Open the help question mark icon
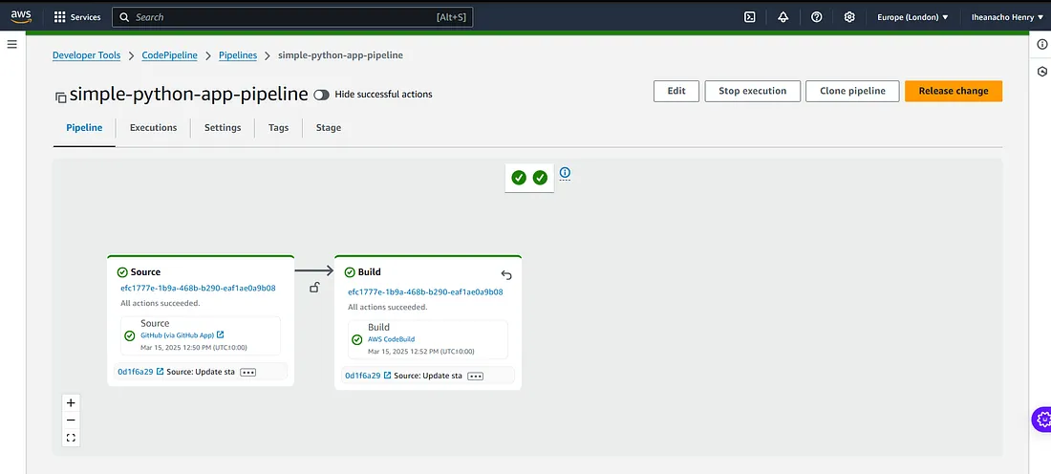1051x474 pixels. (x=816, y=17)
